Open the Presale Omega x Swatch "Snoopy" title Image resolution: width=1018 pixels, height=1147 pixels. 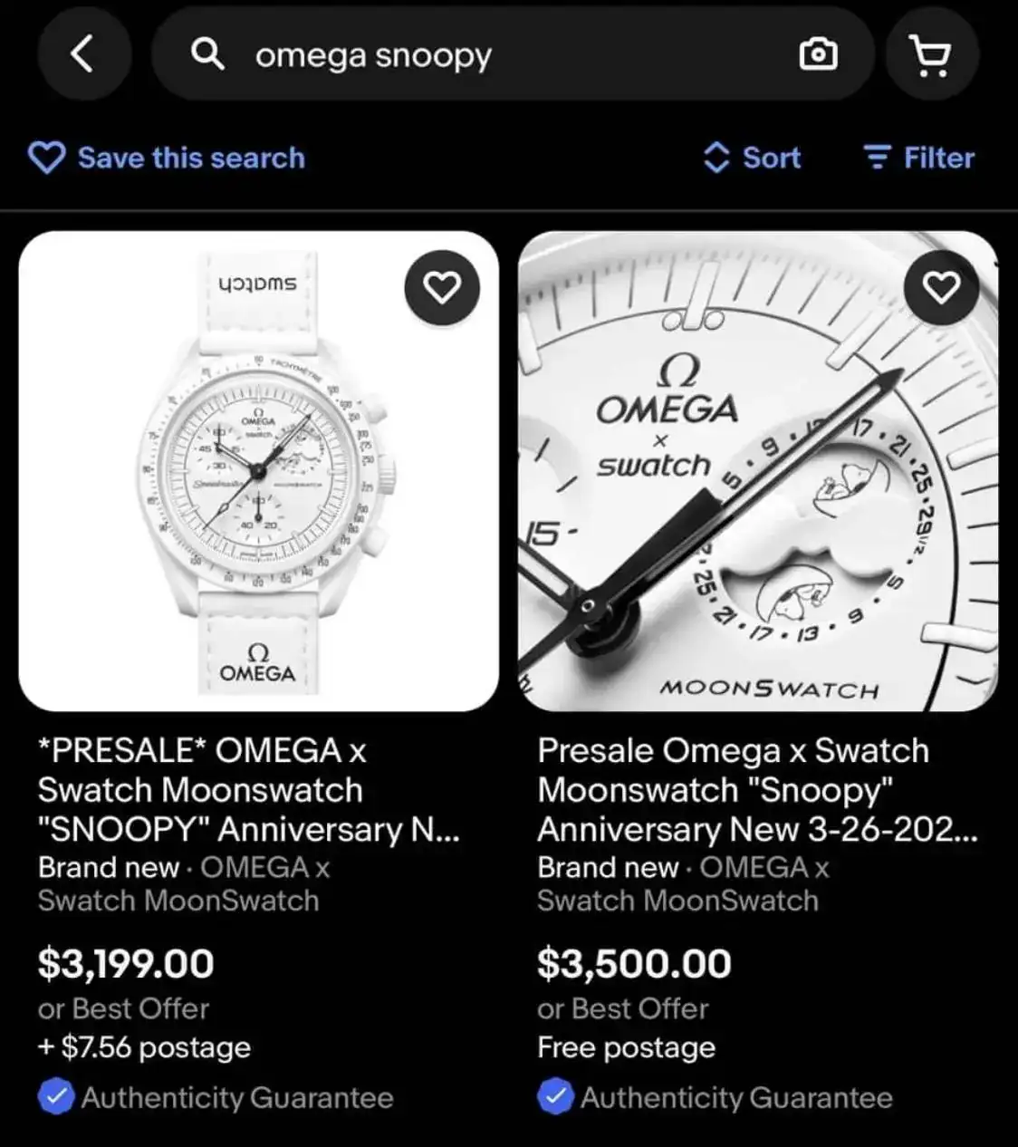(756, 789)
